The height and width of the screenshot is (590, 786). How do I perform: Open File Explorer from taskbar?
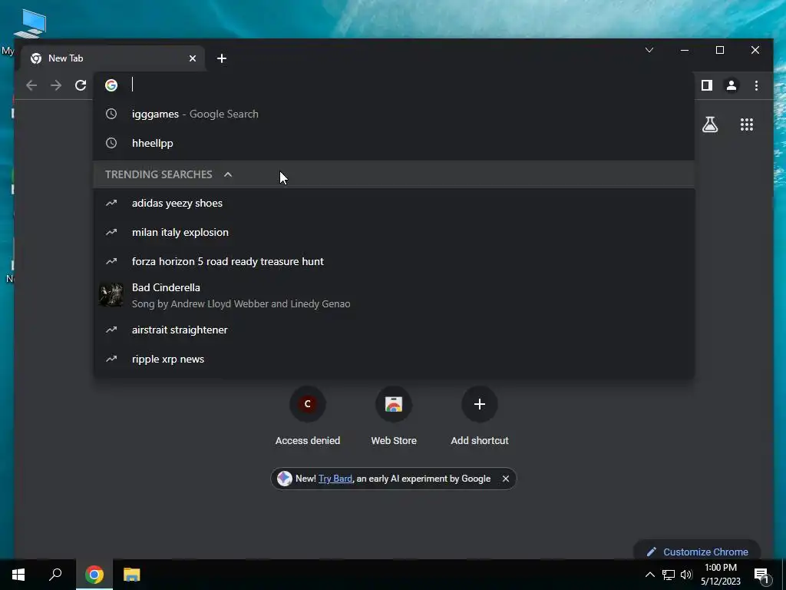[x=132, y=575]
